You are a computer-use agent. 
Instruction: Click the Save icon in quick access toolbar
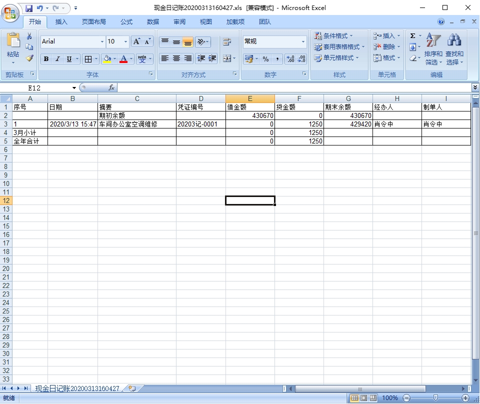(x=29, y=8)
